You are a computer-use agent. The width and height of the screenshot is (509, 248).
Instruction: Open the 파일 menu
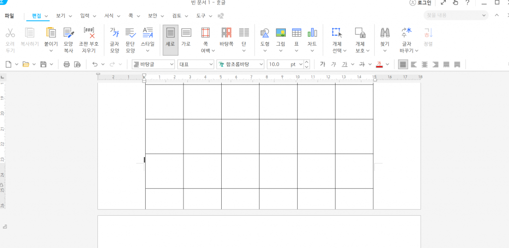pos(9,16)
